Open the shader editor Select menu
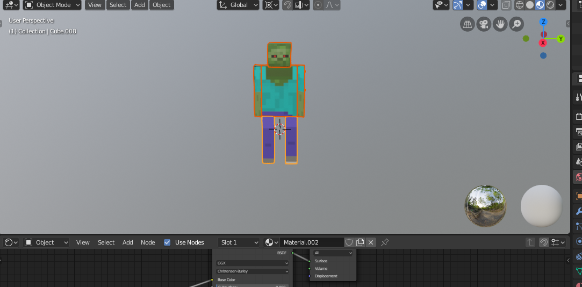 pos(106,242)
